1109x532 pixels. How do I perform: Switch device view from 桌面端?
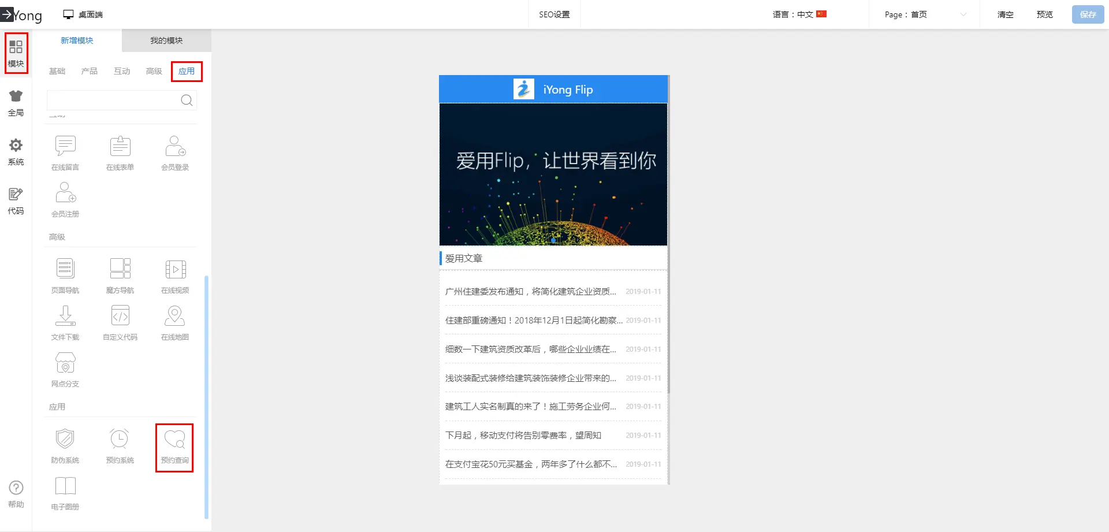(x=83, y=14)
